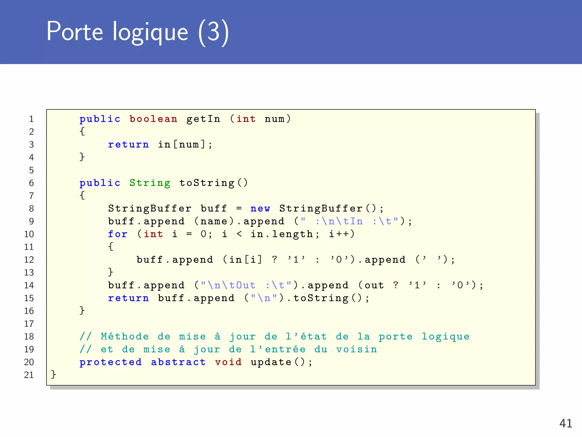
Task: Click the comment "// Méthode de mise à jour de l'état"
Action: (x=275, y=337)
